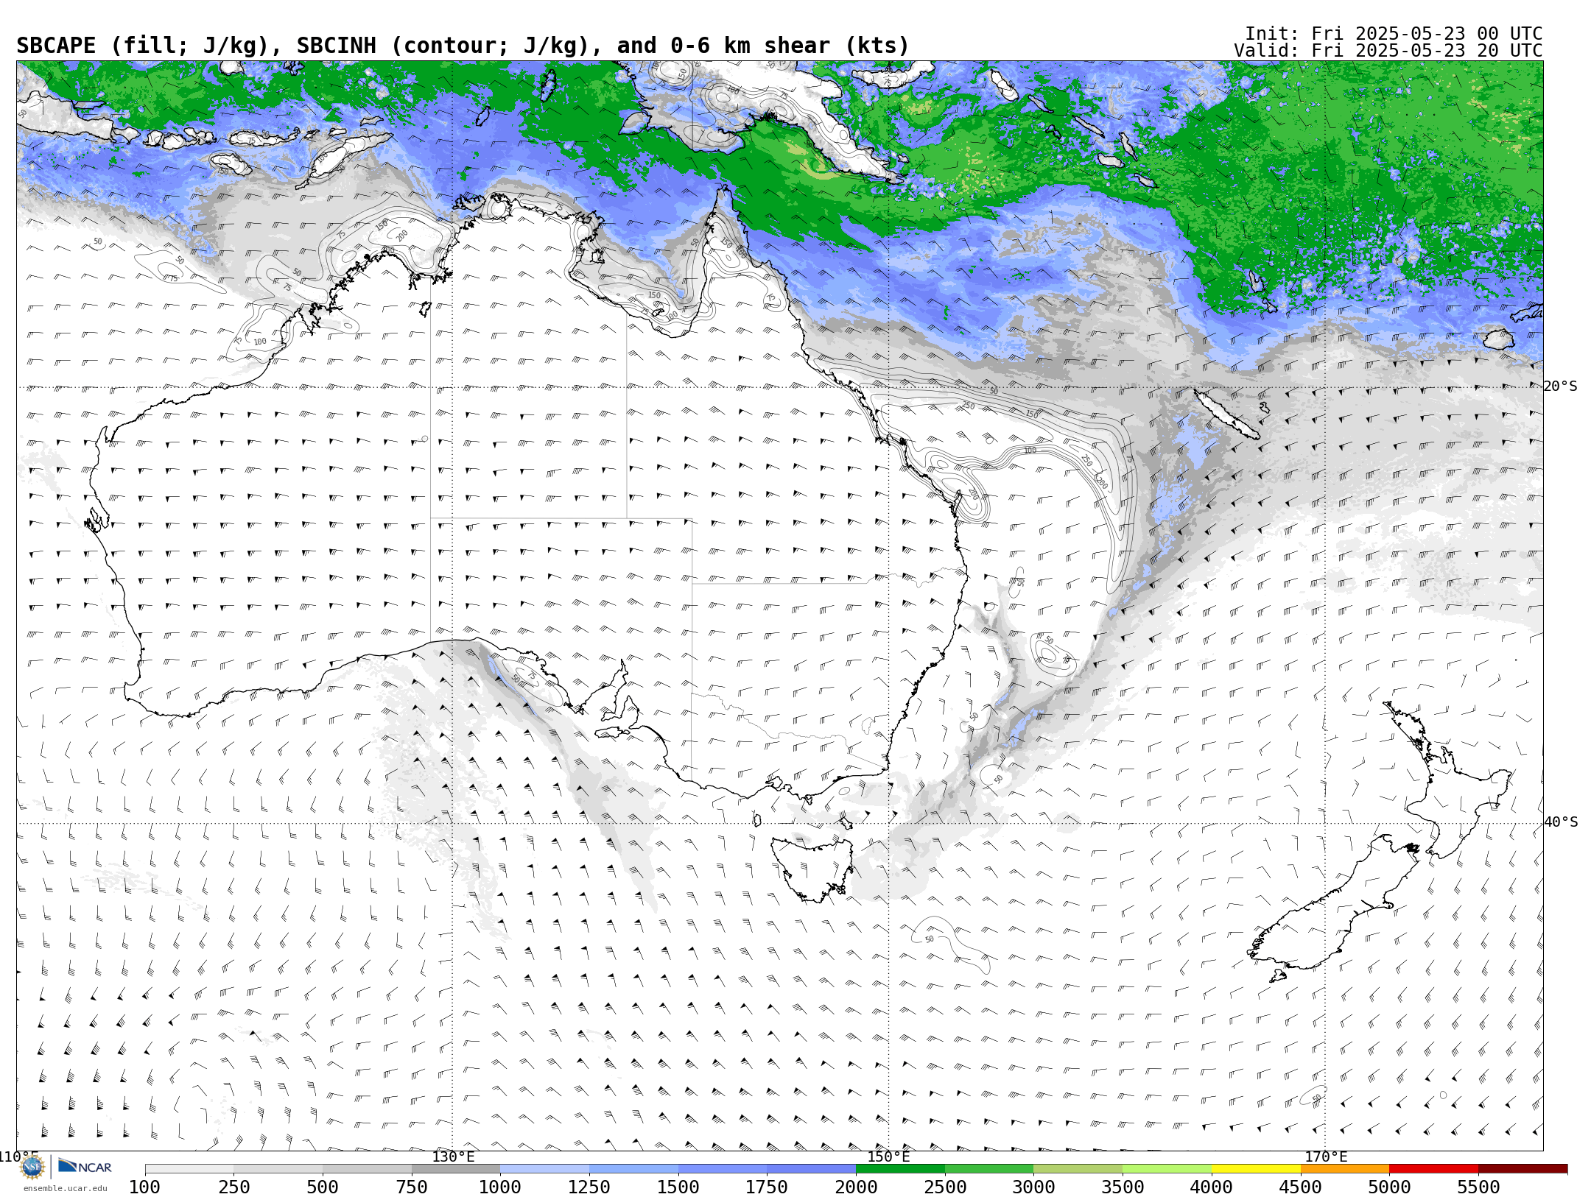Click the colorbar tick label 1750
Image resolution: width=1591 pixels, height=1197 pixels.
click(x=767, y=1187)
